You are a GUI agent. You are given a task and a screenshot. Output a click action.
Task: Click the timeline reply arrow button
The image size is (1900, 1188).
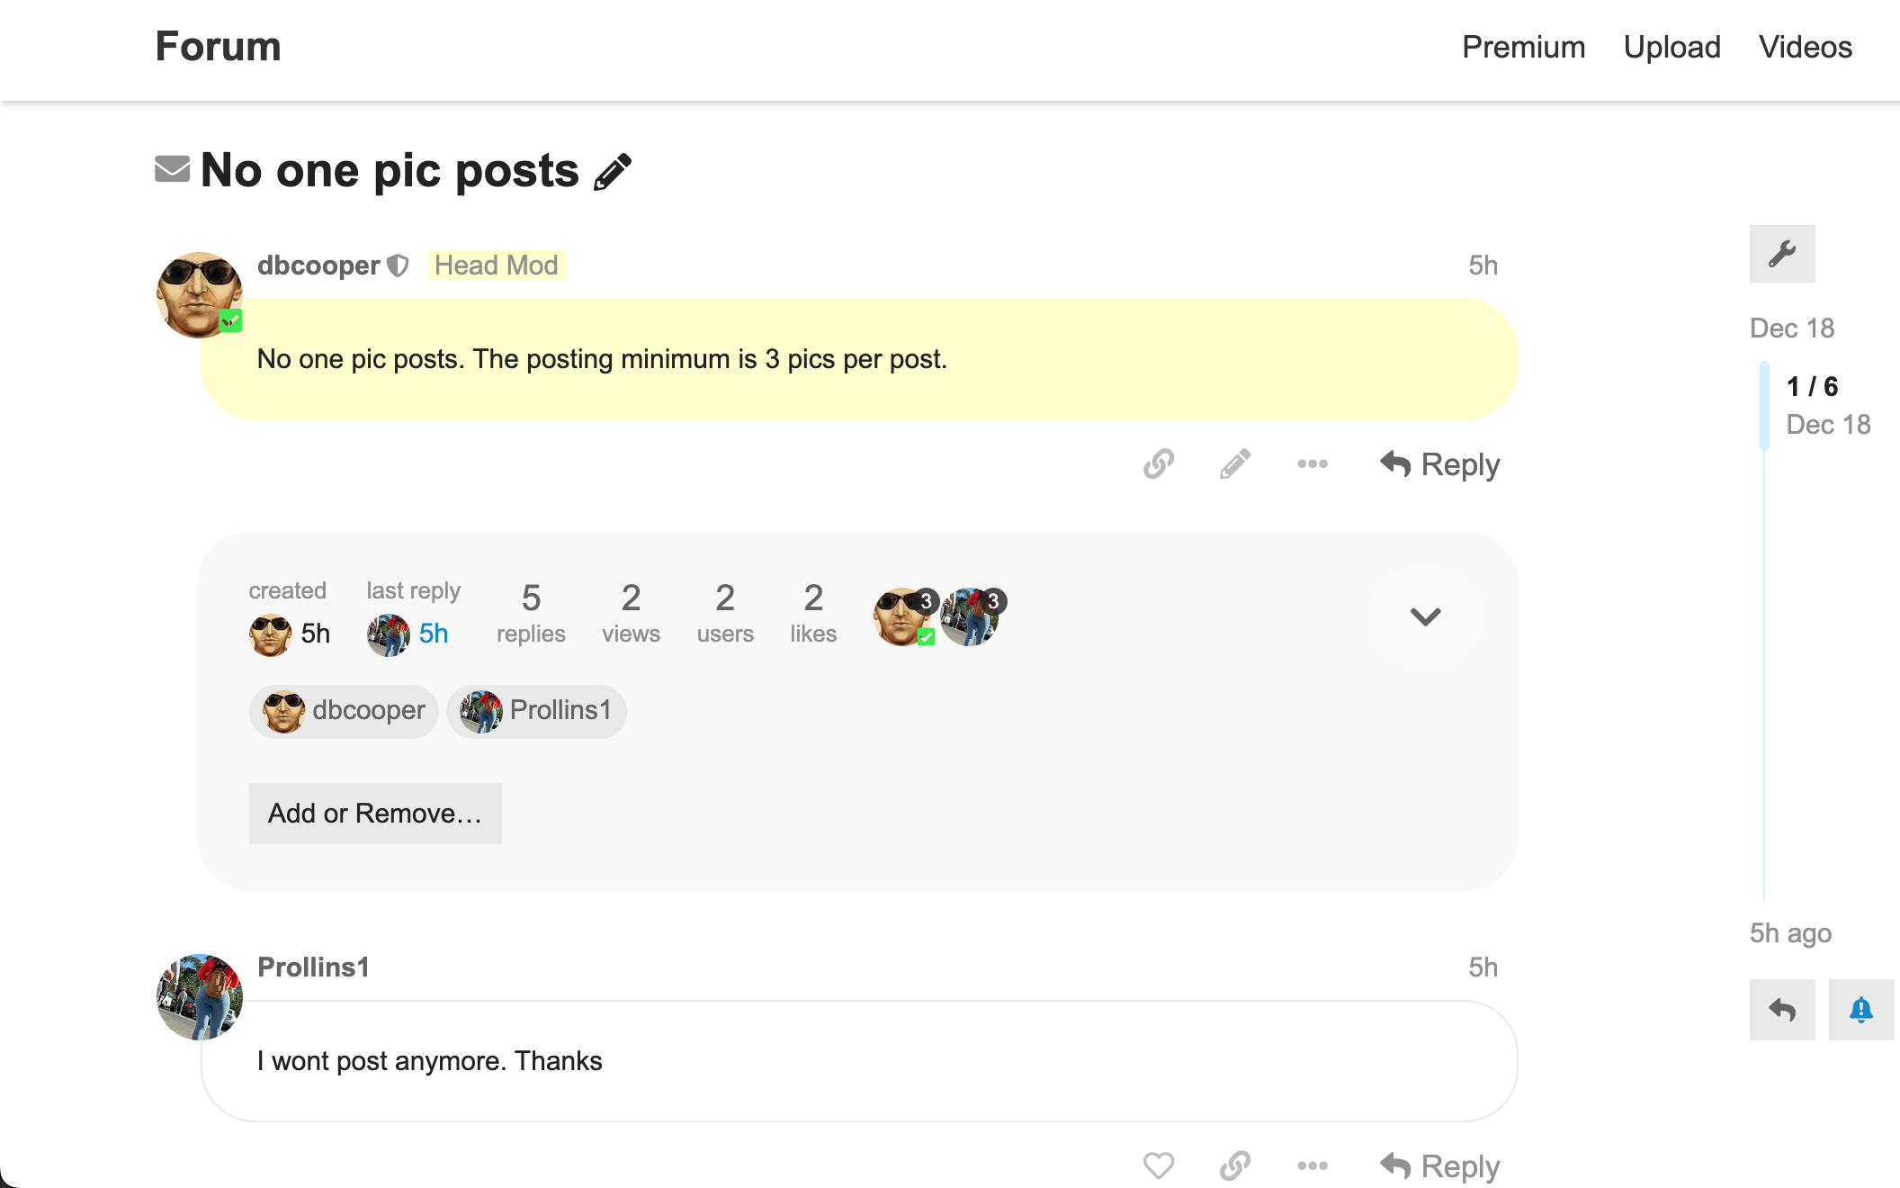1782,1010
